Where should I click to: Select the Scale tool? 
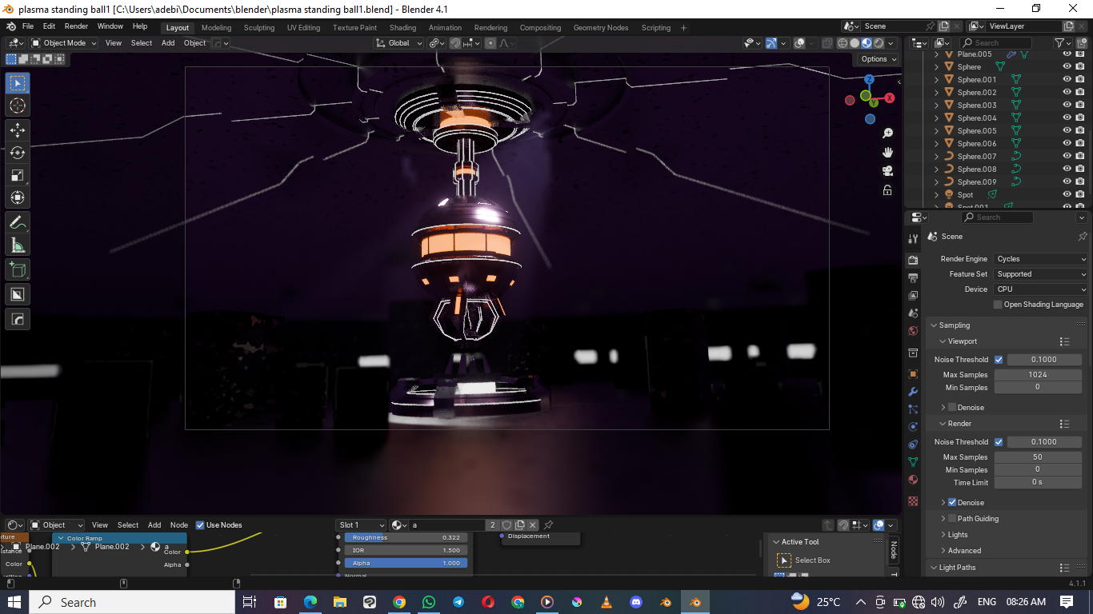pyautogui.click(x=18, y=175)
